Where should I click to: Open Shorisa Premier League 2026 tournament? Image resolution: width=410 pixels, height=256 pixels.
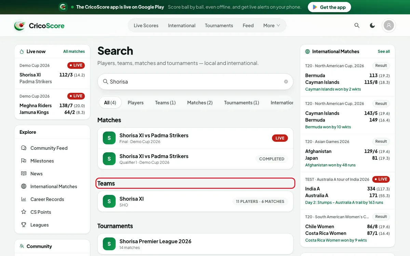[x=195, y=244]
